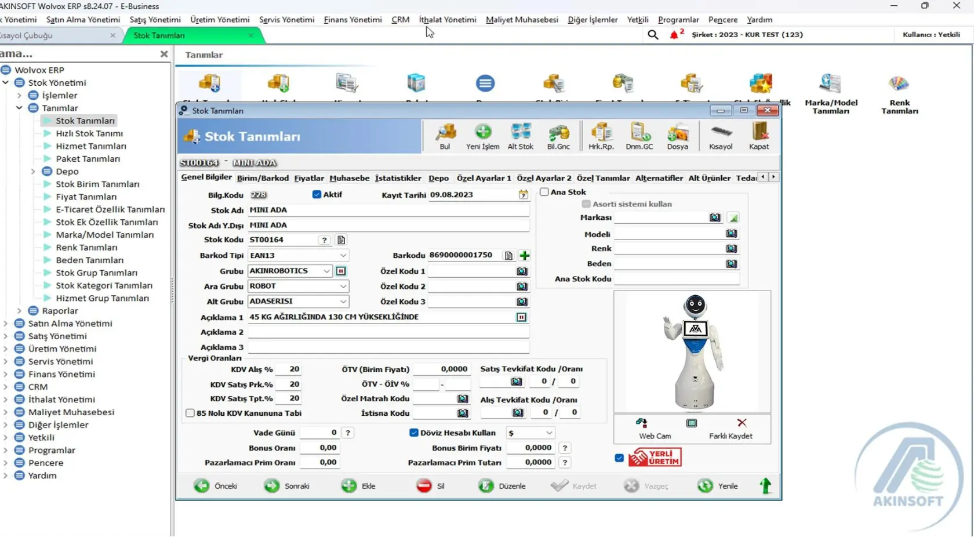Open the Markası lookup icon
Screen dimensions: 974x548
715,217
